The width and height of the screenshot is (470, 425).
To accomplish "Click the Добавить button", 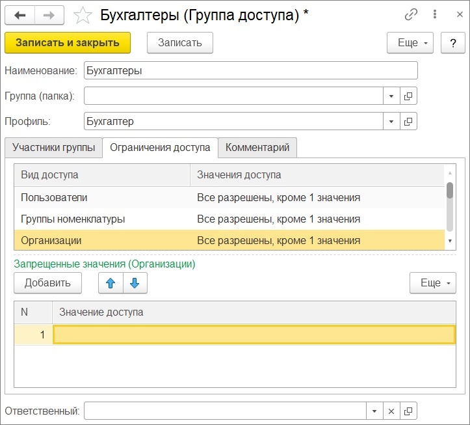I will pos(47,282).
